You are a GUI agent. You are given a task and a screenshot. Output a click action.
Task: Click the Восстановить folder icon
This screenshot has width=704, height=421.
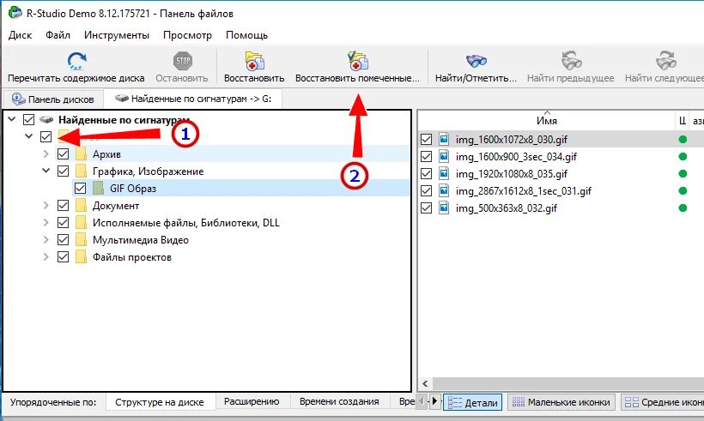tap(255, 61)
